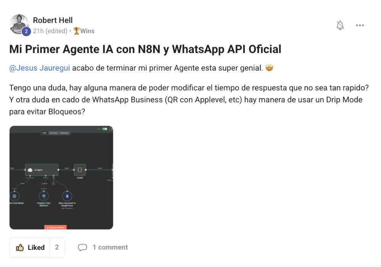The width and height of the screenshot is (381, 267).
Task: Click the Google Docs document node icon
Action: (x=67, y=196)
